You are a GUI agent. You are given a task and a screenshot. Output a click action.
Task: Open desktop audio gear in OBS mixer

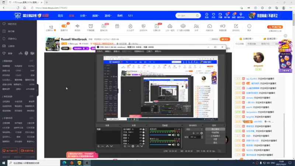pyautogui.click(x=178, y=135)
